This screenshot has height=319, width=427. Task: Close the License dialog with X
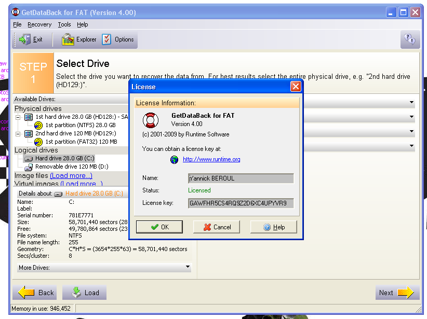click(x=296, y=87)
